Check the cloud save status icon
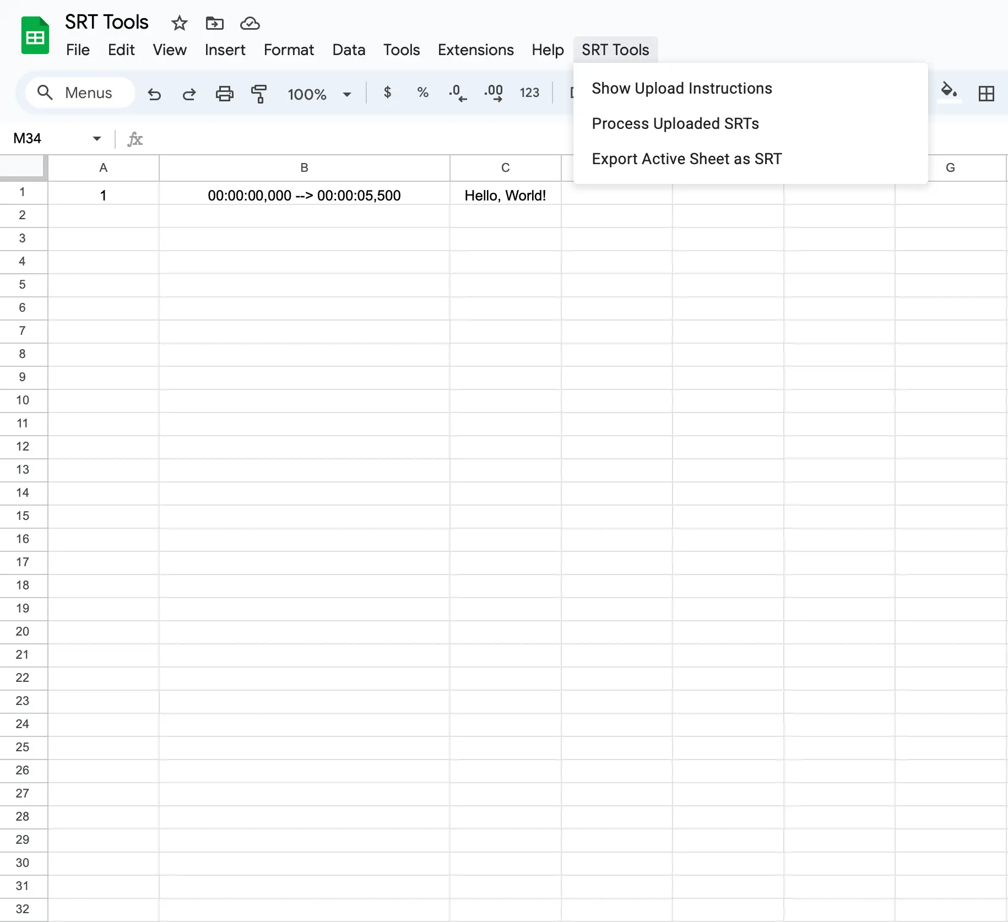 (x=250, y=23)
